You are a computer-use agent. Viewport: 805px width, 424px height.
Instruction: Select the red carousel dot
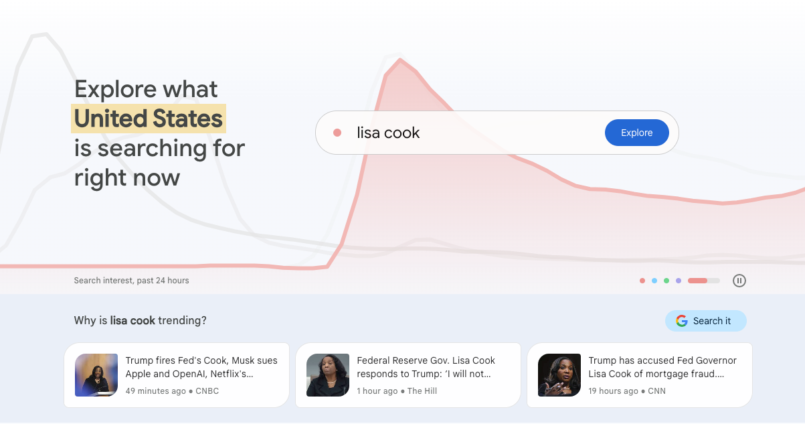click(642, 281)
